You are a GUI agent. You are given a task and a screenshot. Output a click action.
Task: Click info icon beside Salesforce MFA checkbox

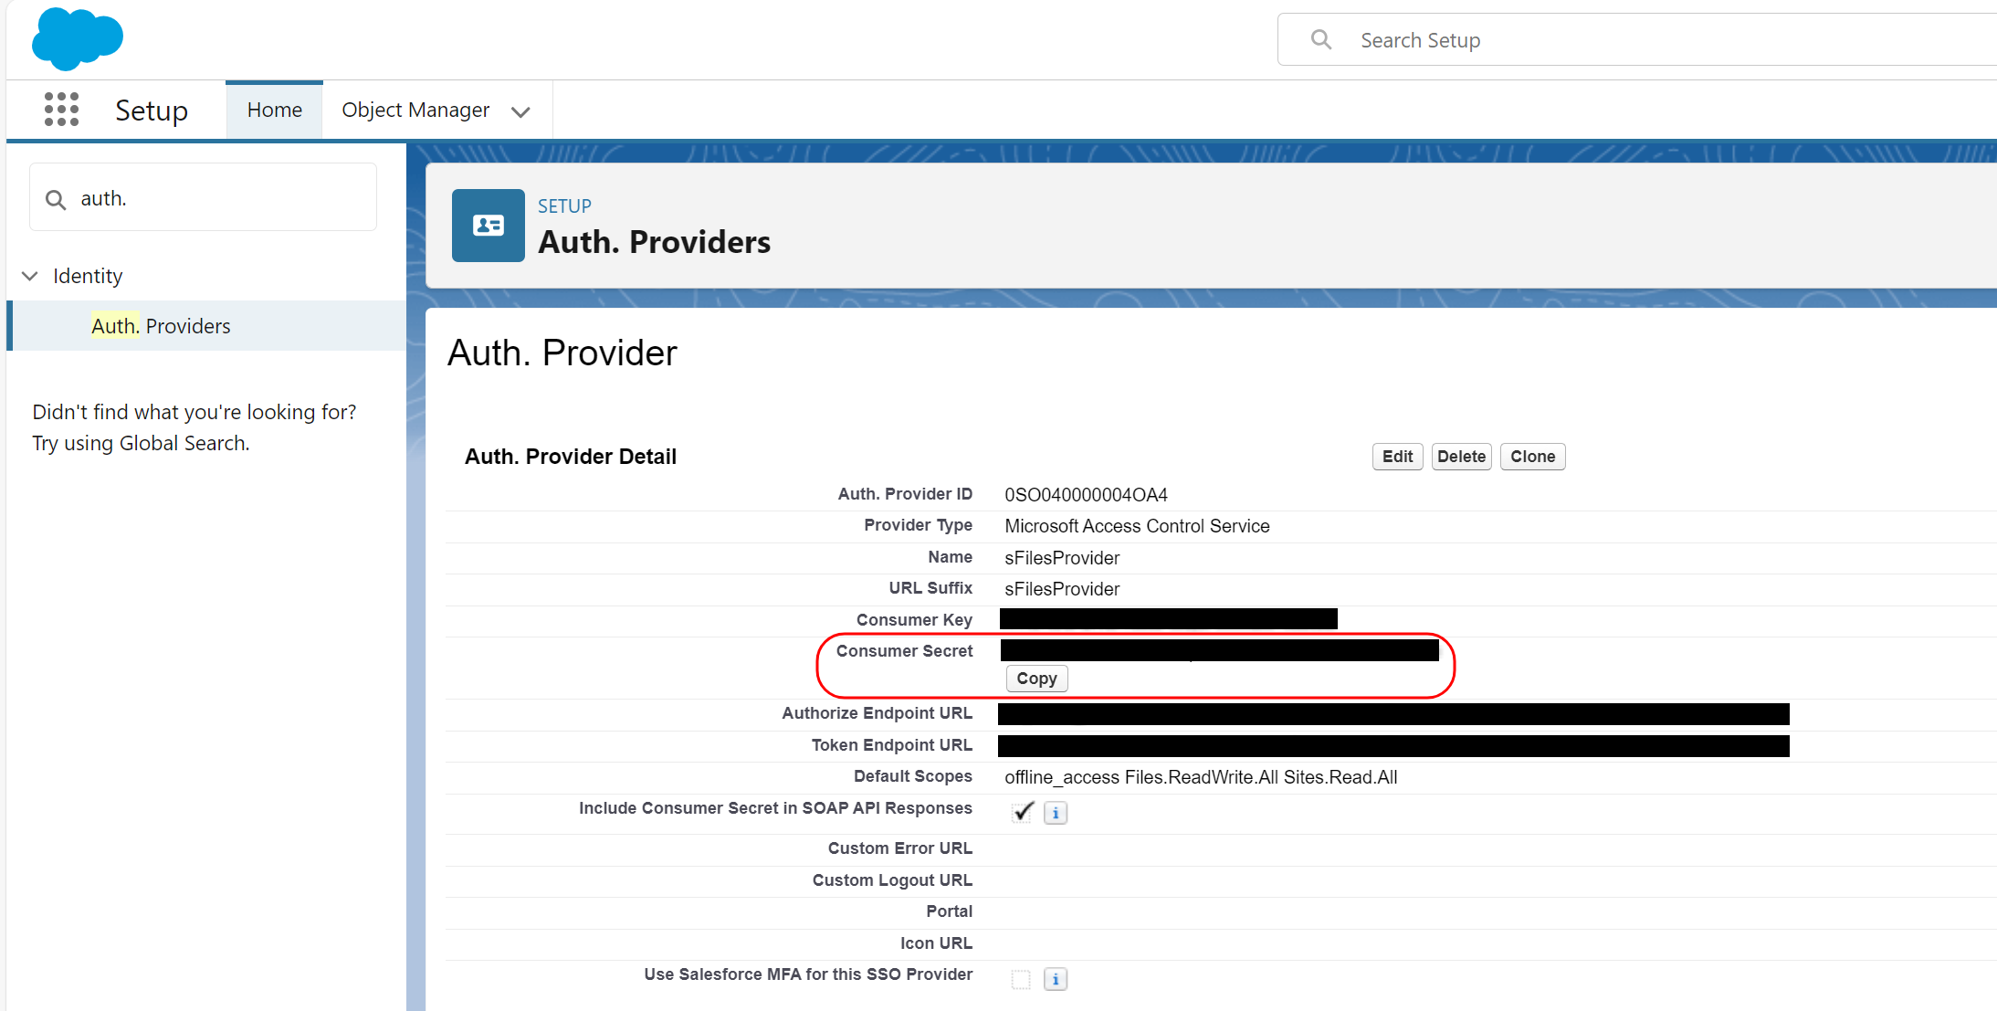(1056, 979)
